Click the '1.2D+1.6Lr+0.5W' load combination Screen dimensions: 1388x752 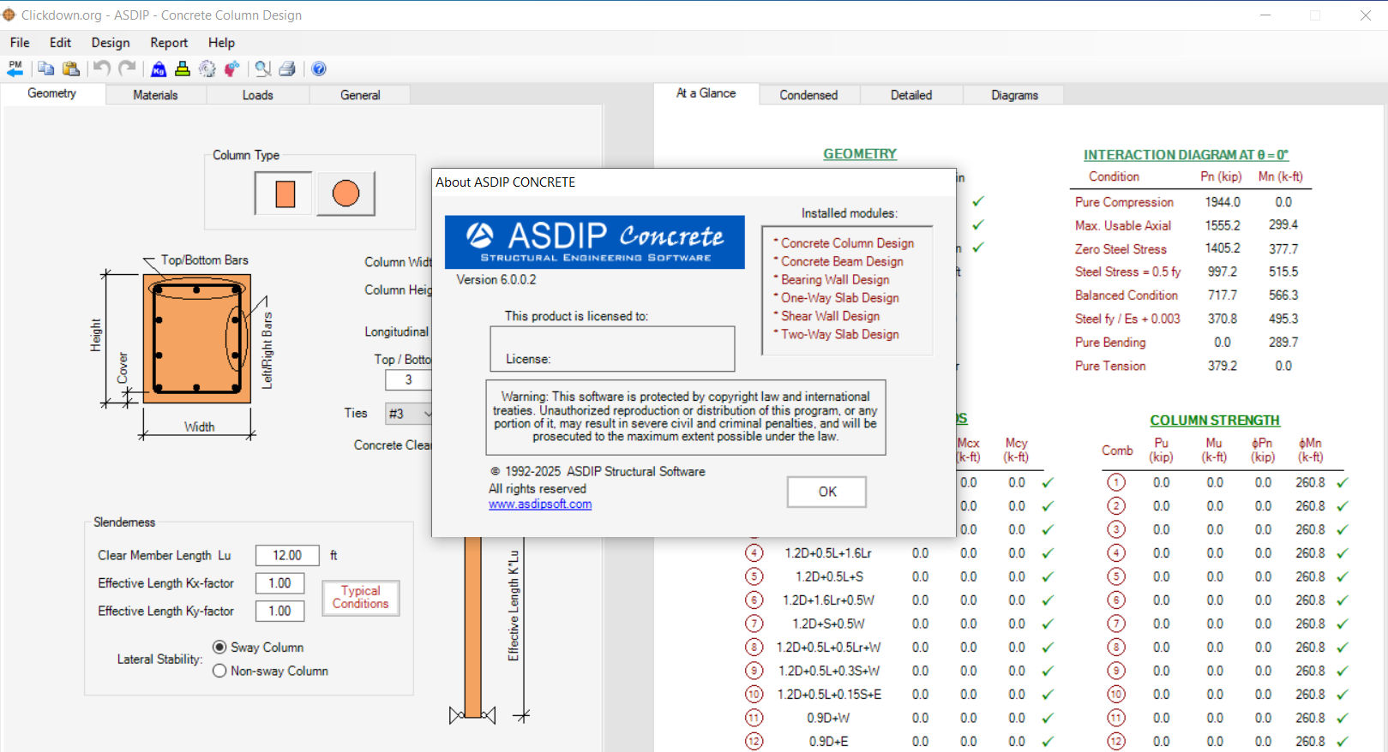[829, 600]
